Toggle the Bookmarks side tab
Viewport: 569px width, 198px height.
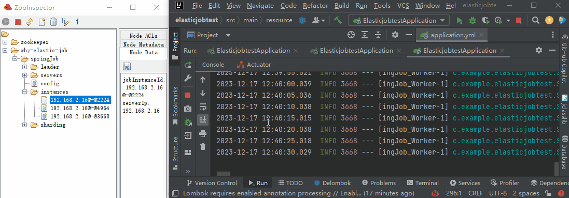[175, 105]
